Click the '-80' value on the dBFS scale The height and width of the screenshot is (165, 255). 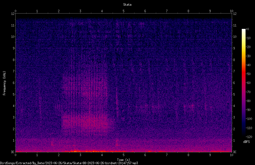tap(248, 101)
